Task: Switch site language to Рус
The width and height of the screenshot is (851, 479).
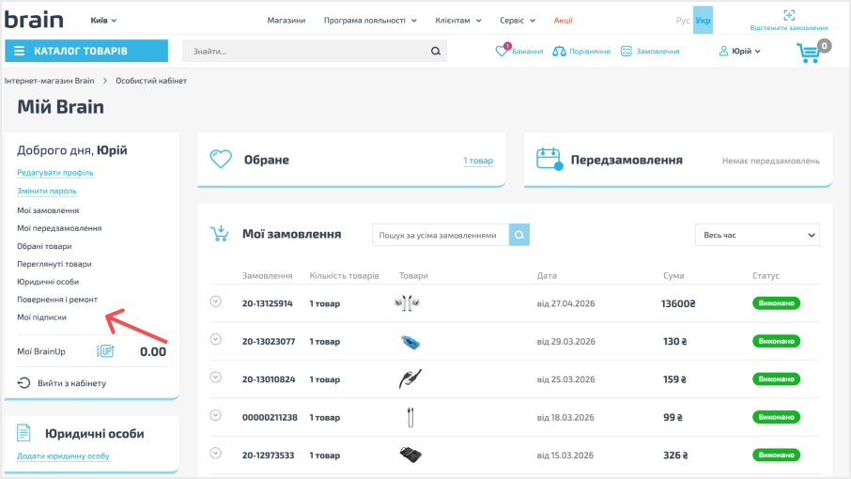Action: pyautogui.click(x=683, y=20)
